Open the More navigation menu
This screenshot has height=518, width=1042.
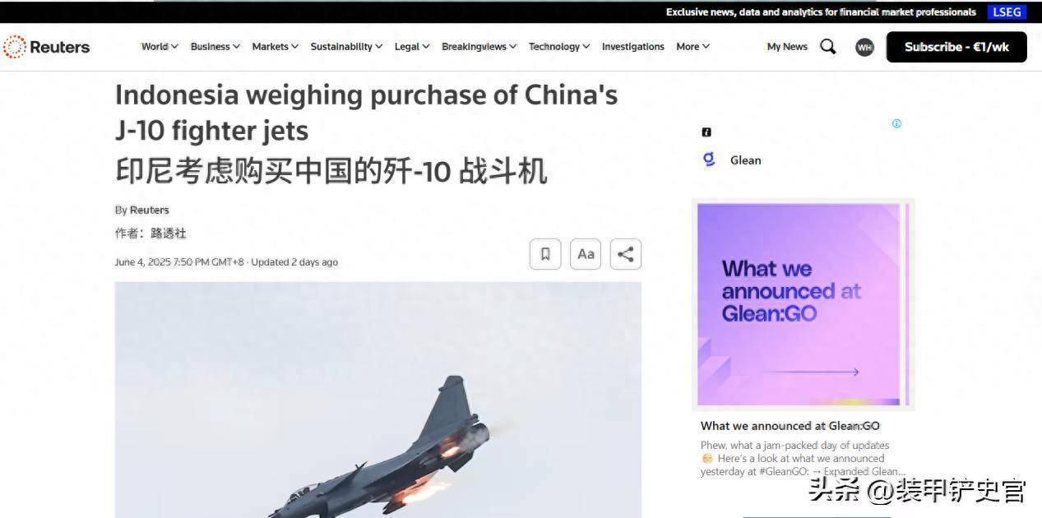coord(693,47)
